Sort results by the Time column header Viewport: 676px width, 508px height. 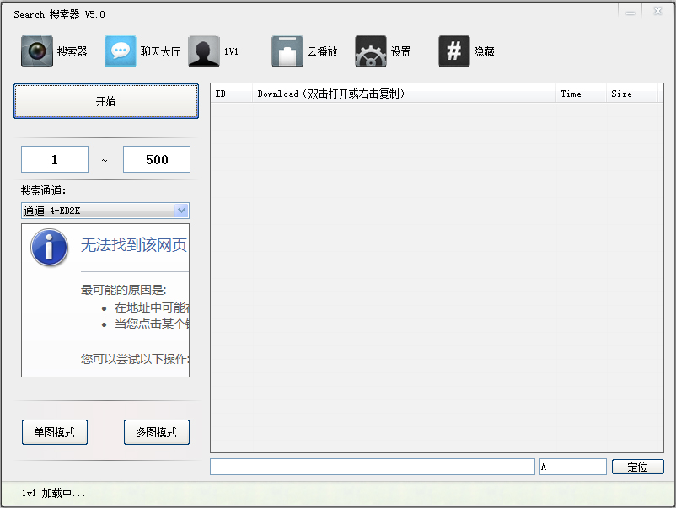point(581,94)
